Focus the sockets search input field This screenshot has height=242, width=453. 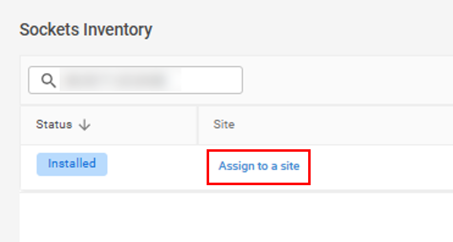click(135, 80)
